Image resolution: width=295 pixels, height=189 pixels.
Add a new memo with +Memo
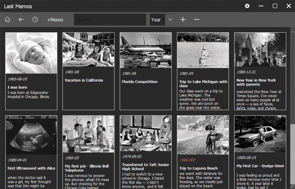[55, 19]
